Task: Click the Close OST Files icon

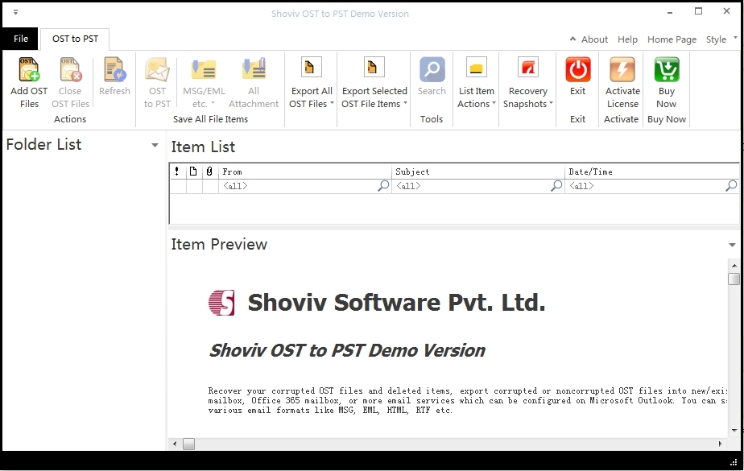Action: click(x=70, y=69)
